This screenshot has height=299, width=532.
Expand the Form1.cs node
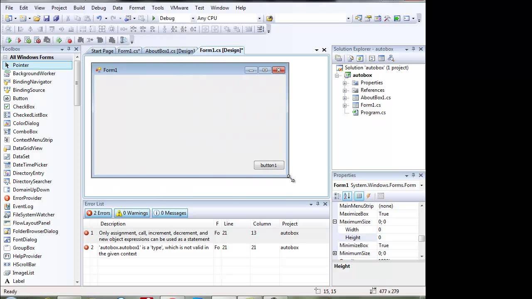click(345, 105)
